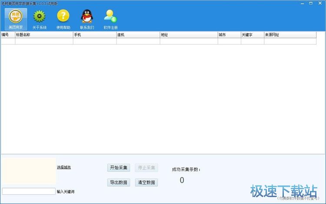Open the 关于系统 gear icon
The width and height of the screenshot is (326, 204).
[40, 19]
